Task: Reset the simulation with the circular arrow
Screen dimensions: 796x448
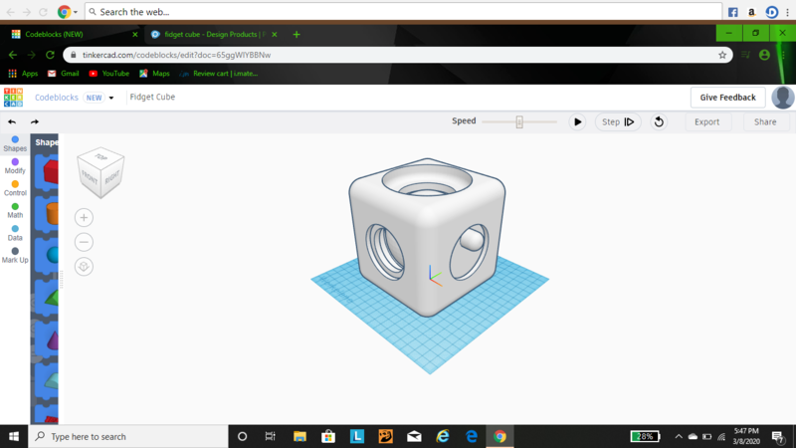Action: pos(658,121)
